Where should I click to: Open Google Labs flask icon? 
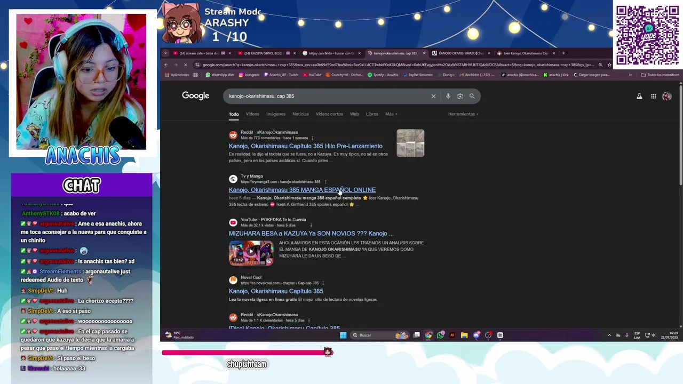(639, 96)
